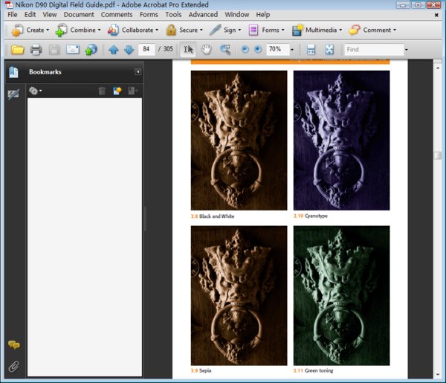
Task: Choose the Marquee Zoom tool
Action: (224, 50)
